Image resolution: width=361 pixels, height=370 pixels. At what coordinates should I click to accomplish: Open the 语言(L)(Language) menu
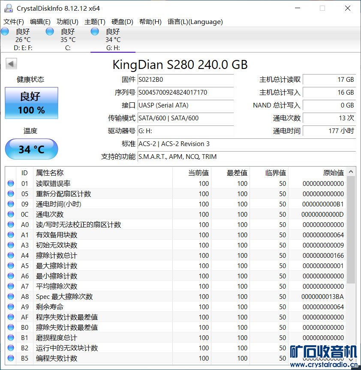195,22
